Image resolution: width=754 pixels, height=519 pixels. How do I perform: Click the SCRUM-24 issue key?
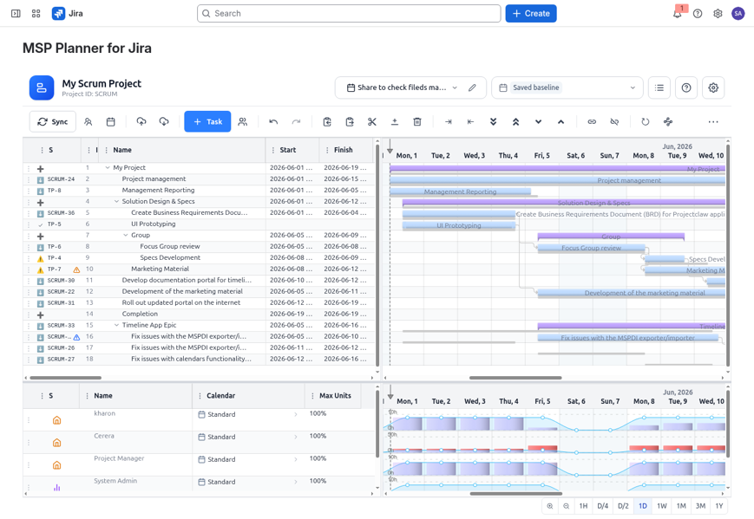61,179
